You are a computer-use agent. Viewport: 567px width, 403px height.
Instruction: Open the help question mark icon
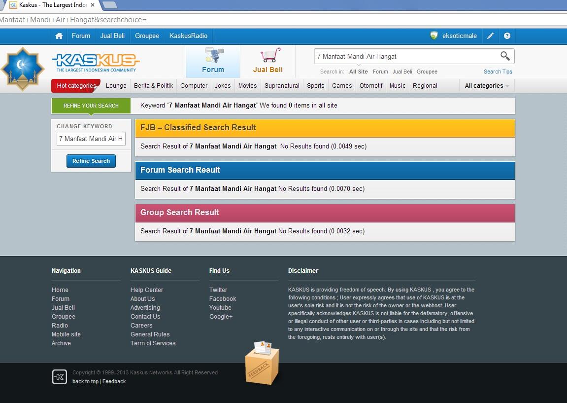507,36
